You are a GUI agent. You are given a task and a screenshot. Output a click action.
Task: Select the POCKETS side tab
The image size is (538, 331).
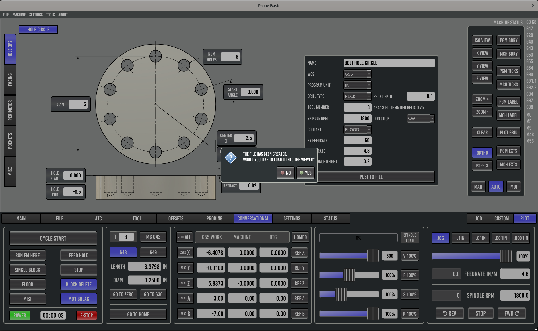pyautogui.click(x=10, y=141)
